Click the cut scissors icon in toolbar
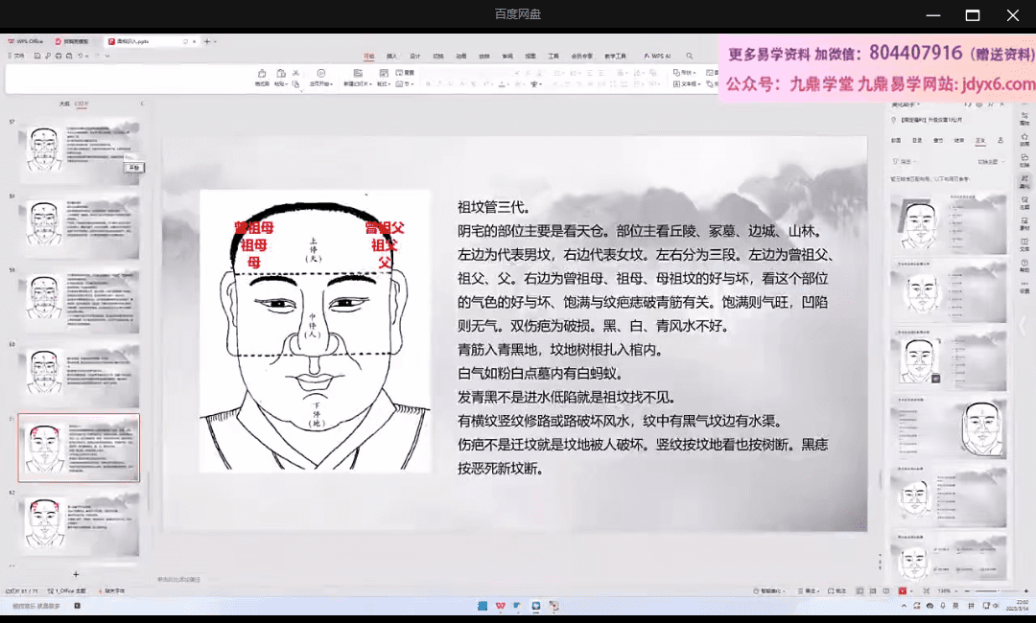The height and width of the screenshot is (623, 1036). [295, 72]
